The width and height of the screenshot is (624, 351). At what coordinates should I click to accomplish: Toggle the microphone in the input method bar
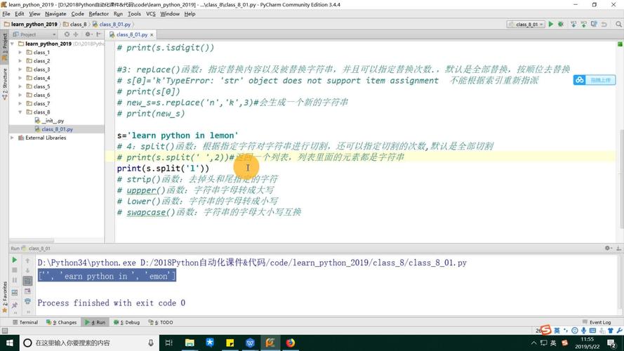(583, 331)
